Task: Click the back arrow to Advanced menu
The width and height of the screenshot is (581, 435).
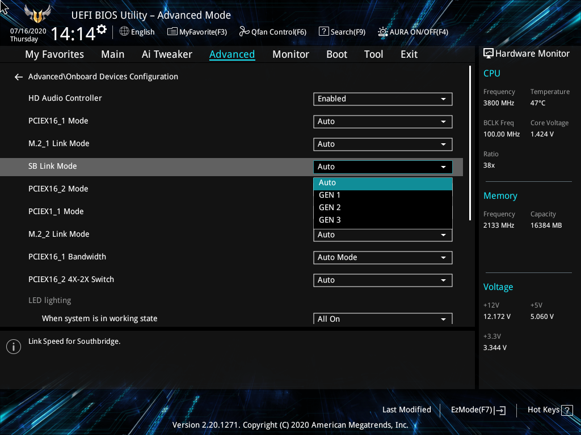Action: pos(19,77)
